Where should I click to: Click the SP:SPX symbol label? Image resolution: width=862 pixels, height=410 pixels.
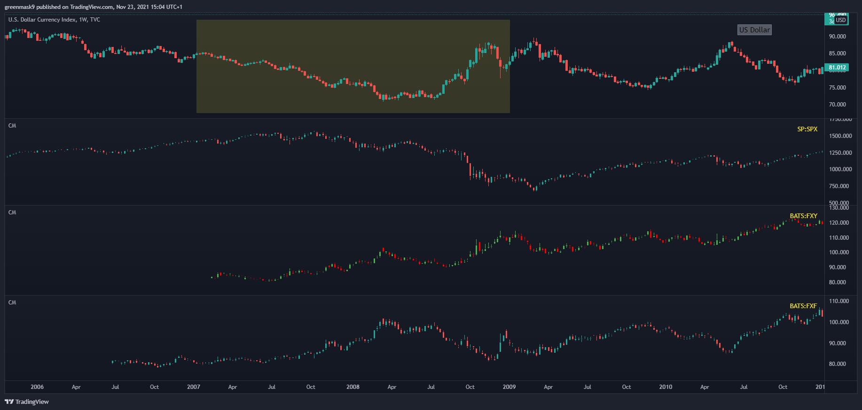(807, 129)
